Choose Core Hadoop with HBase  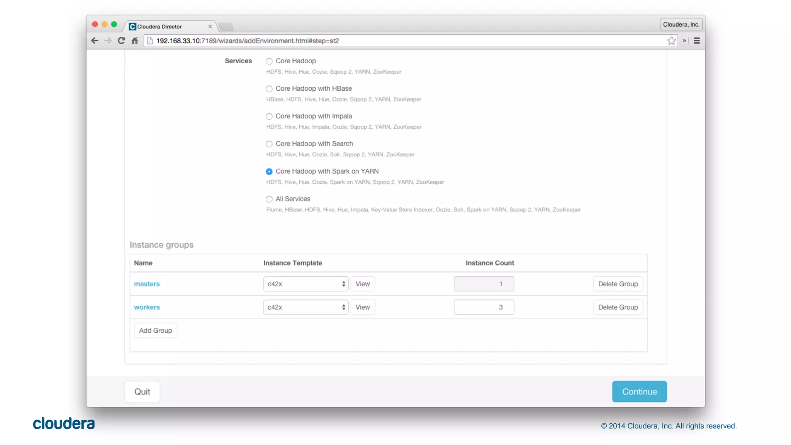(x=269, y=89)
